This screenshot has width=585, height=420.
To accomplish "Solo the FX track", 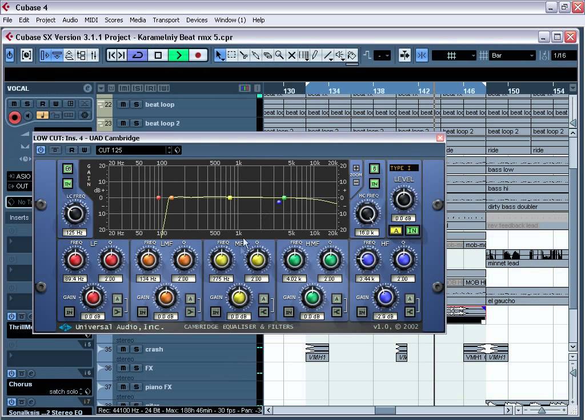I will 136,368.
